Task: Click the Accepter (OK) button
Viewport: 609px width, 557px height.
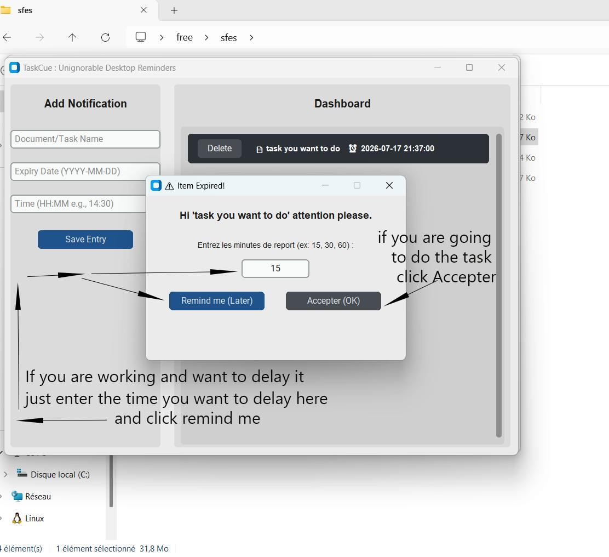Action: tap(333, 301)
